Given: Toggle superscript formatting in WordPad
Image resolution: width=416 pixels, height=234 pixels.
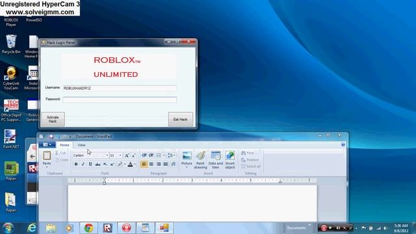Looking at the screenshot, I should coord(112,164).
